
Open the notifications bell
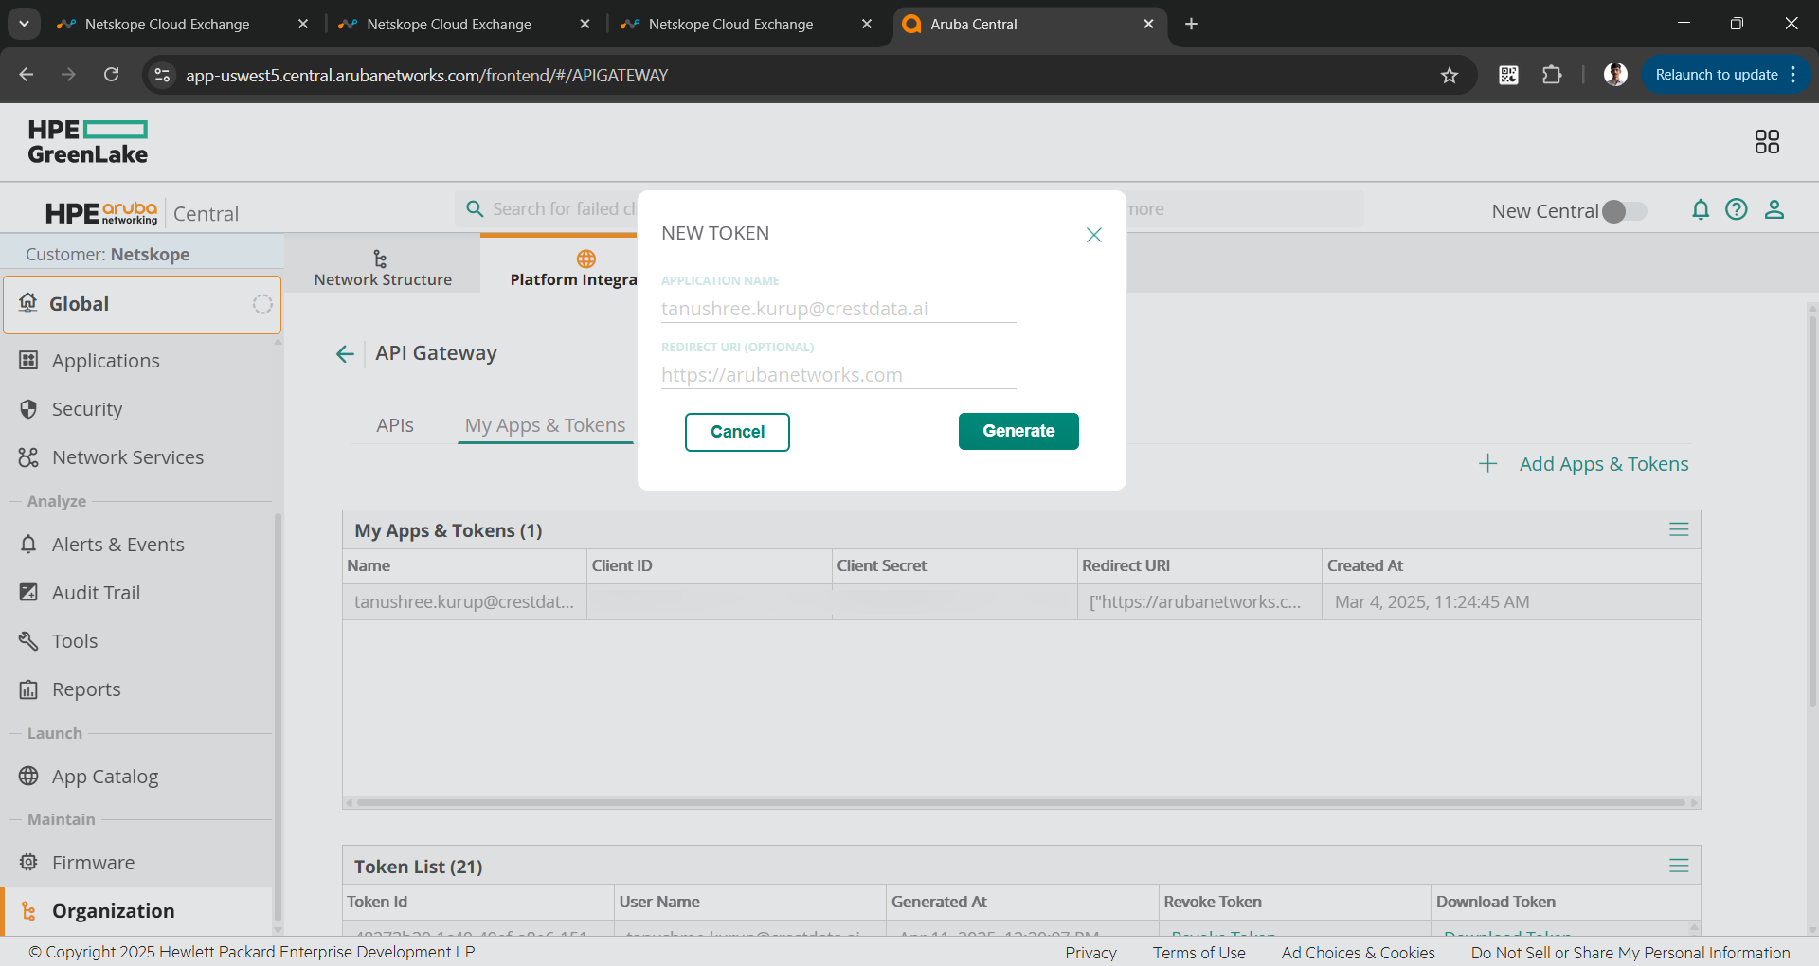(1701, 209)
